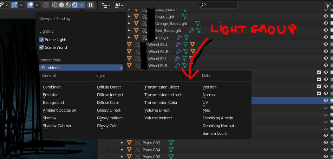Select Glossy Color pass
The width and height of the screenshot is (333, 159).
[x=108, y=126]
